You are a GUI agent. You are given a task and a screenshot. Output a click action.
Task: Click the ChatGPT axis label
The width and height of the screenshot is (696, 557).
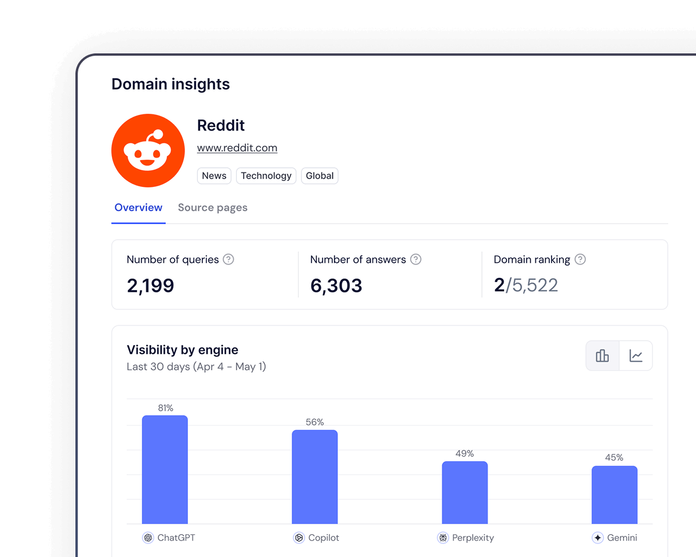click(176, 538)
